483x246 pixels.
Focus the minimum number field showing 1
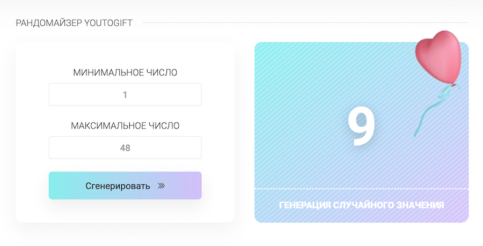[x=125, y=95]
